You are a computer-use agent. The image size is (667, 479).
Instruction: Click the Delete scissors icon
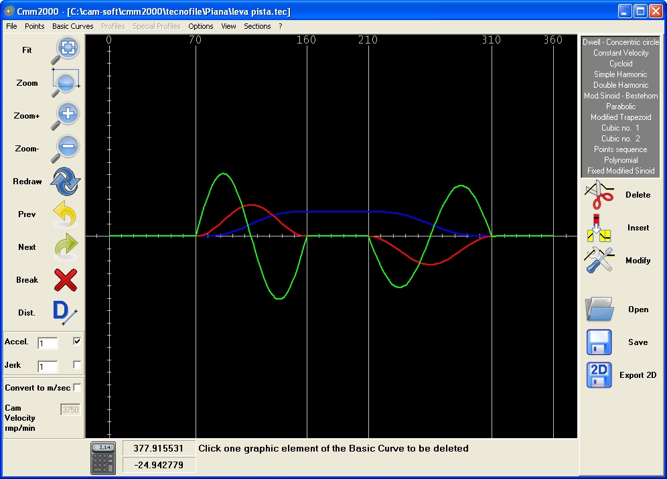pyautogui.click(x=599, y=195)
